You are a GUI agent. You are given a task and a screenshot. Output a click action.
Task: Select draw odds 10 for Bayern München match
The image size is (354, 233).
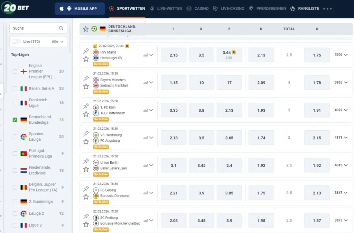pyautogui.click(x=202, y=83)
